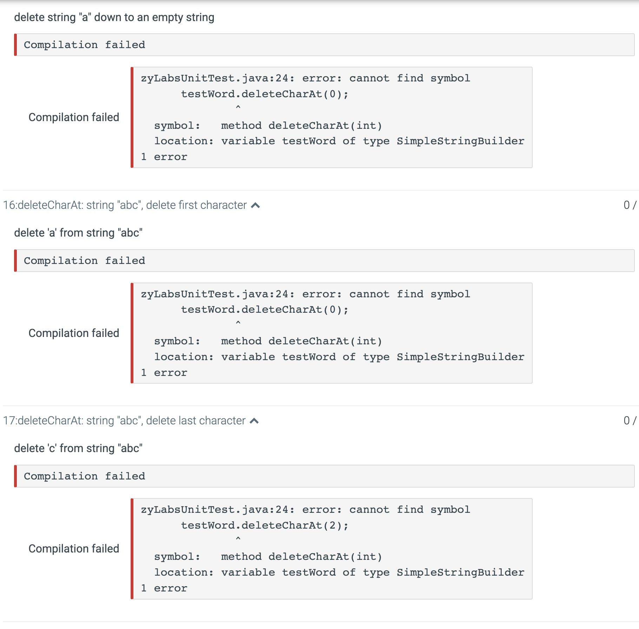Click the description 'delete 'a' from string "abc"'
This screenshot has width=639, height=629.
tap(78, 233)
